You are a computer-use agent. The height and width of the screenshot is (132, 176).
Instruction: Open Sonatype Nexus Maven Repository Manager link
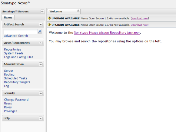pos(107,33)
